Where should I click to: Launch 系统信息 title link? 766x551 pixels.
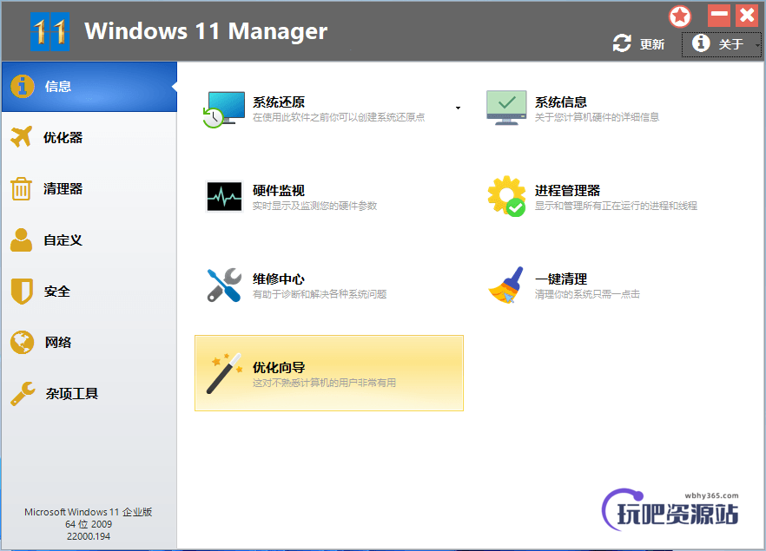point(561,102)
